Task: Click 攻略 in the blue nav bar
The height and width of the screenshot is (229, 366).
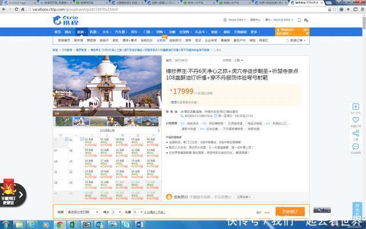Action: point(172,32)
